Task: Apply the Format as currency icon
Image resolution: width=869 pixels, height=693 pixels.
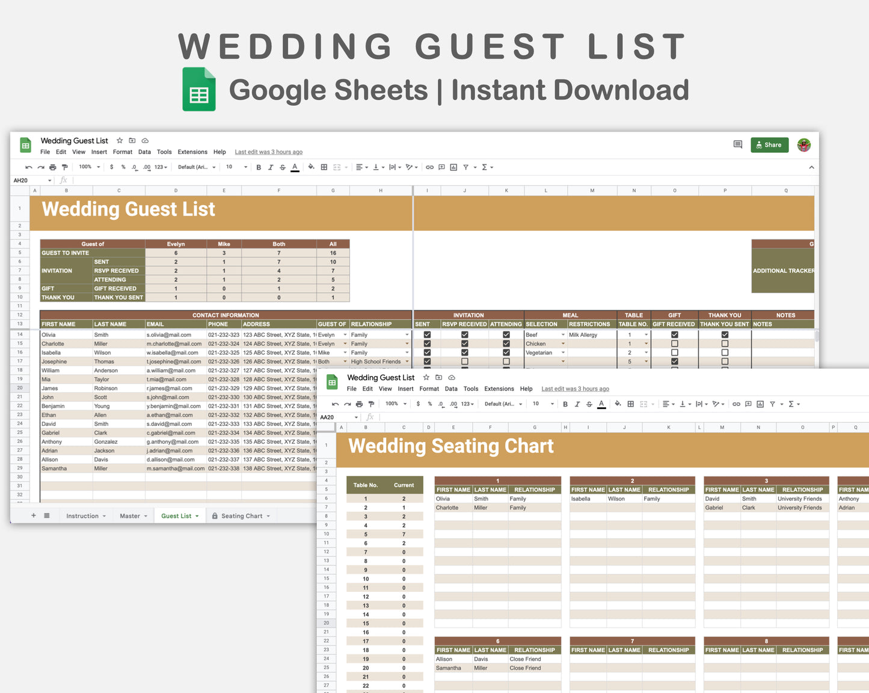Action: pyautogui.click(x=111, y=167)
